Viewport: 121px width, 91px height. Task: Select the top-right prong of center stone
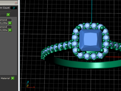pos(102,28)
